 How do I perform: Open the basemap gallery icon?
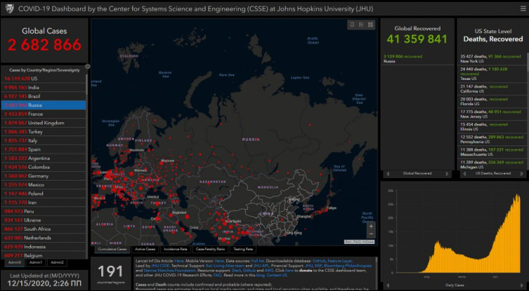371,24
